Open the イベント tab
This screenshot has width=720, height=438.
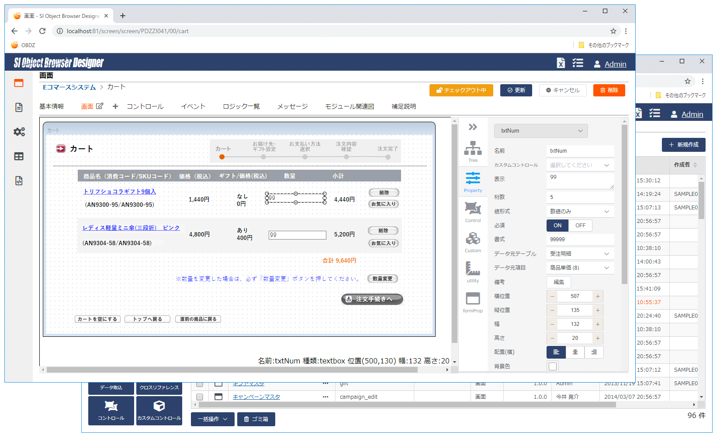point(193,106)
